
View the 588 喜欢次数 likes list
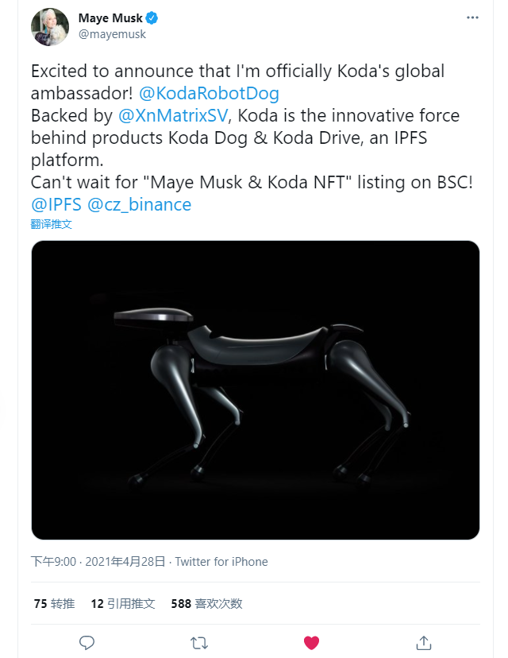[x=206, y=603]
